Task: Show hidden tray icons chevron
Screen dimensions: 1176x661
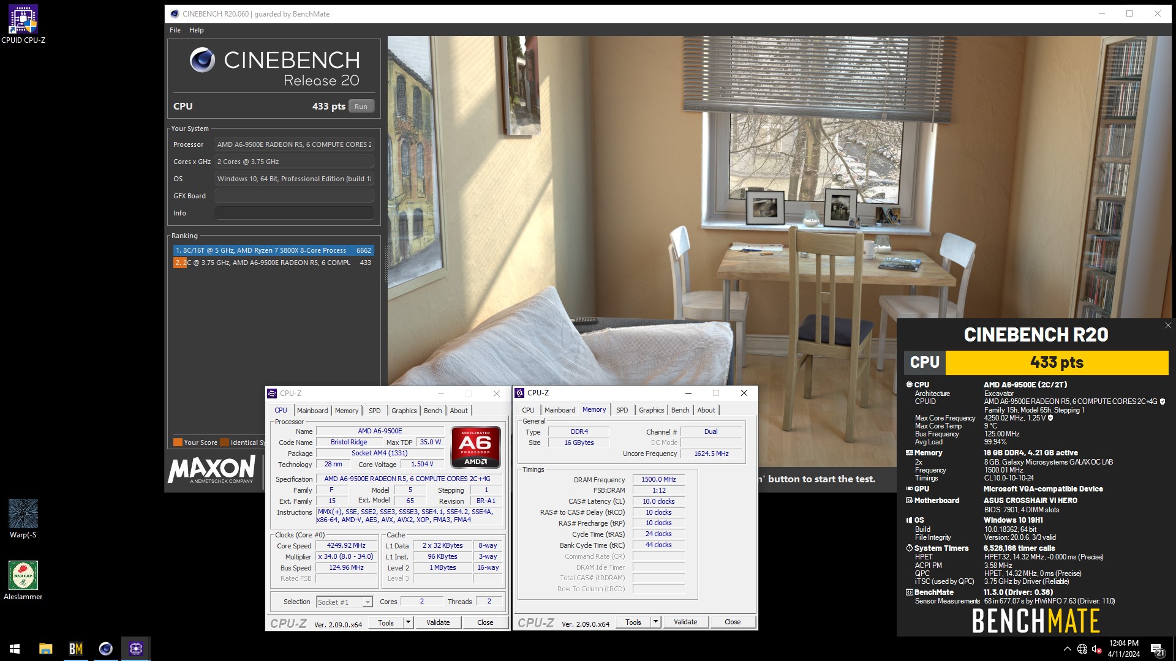Action: (1067, 649)
